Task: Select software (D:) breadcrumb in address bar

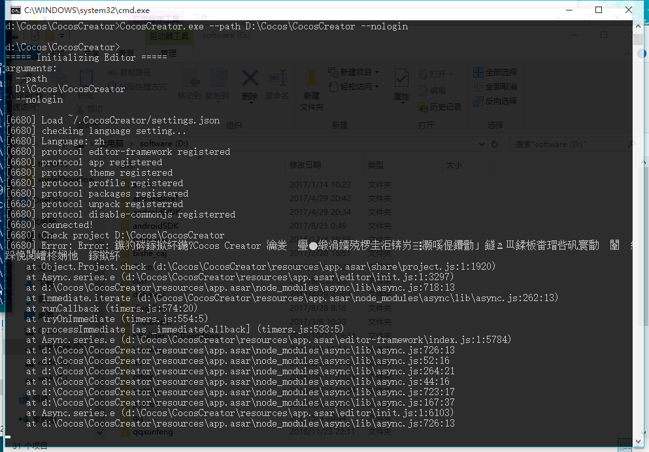Action: point(164,144)
